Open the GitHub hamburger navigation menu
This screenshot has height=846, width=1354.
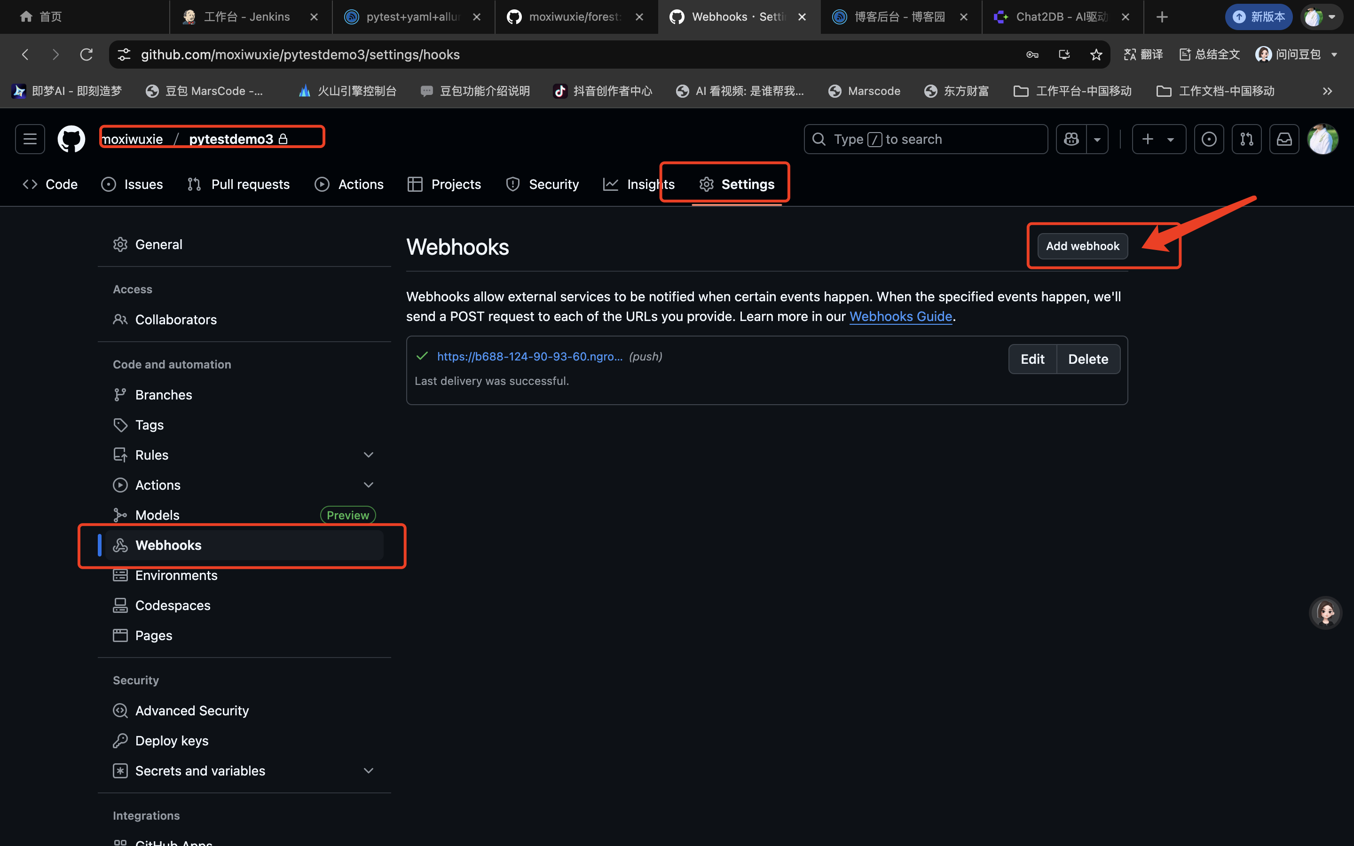(x=30, y=139)
